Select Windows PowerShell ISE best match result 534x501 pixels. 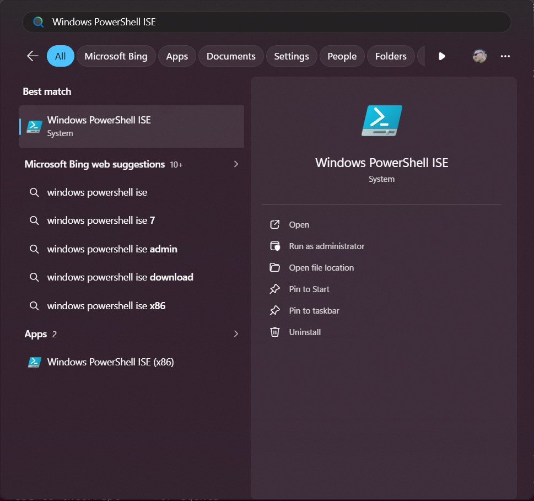132,127
